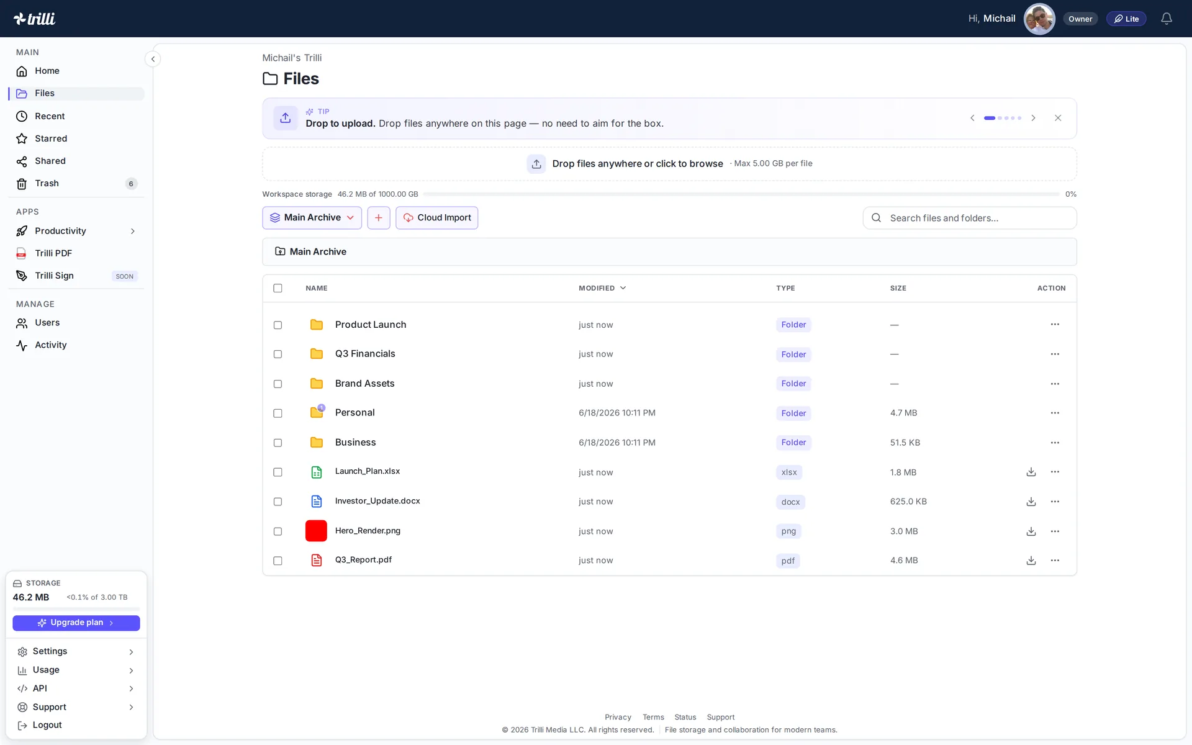Tick the Personal folder checkbox
The height and width of the screenshot is (745, 1192).
278,413
